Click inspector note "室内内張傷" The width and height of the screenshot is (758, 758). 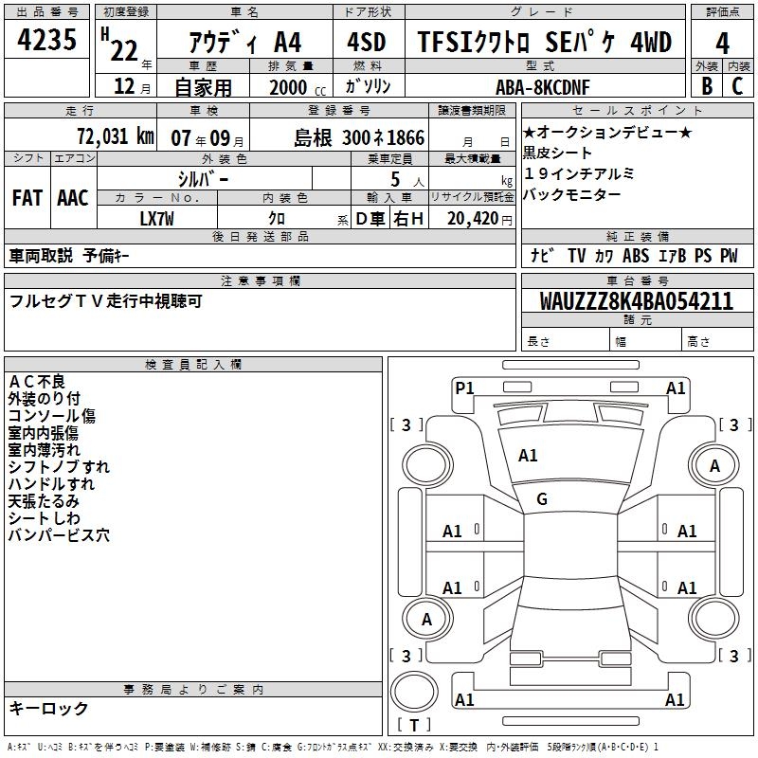(x=44, y=433)
